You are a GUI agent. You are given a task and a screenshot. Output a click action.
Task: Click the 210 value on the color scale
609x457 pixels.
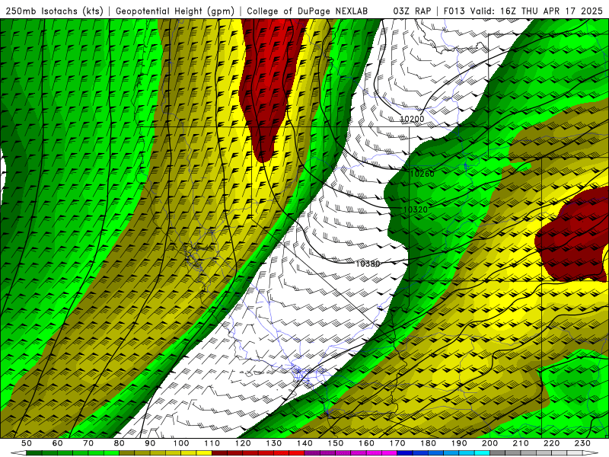tap(521, 443)
